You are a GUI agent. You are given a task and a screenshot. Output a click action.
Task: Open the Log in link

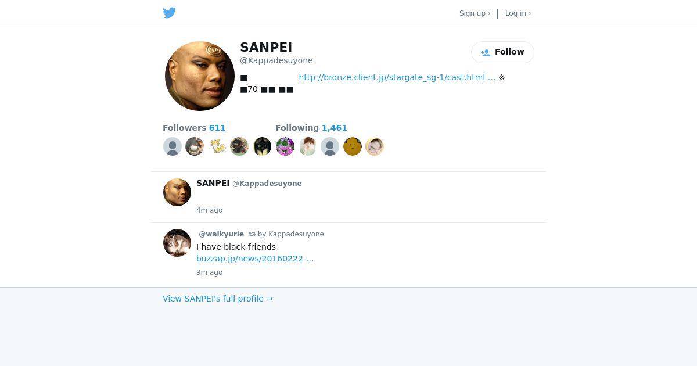(518, 13)
